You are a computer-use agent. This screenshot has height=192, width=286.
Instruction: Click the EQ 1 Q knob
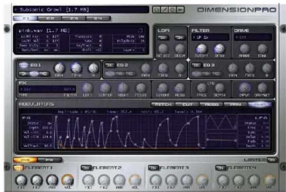[93, 68]
